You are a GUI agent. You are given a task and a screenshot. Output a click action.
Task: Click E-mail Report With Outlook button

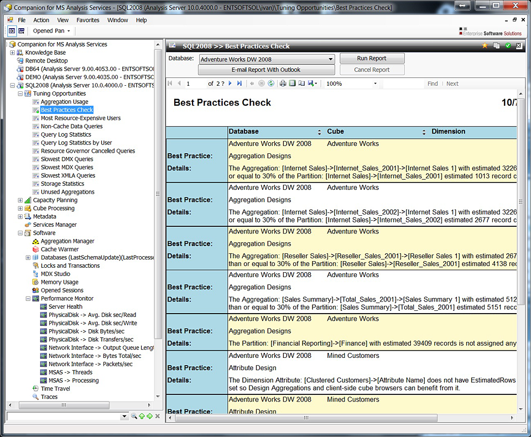pos(266,70)
